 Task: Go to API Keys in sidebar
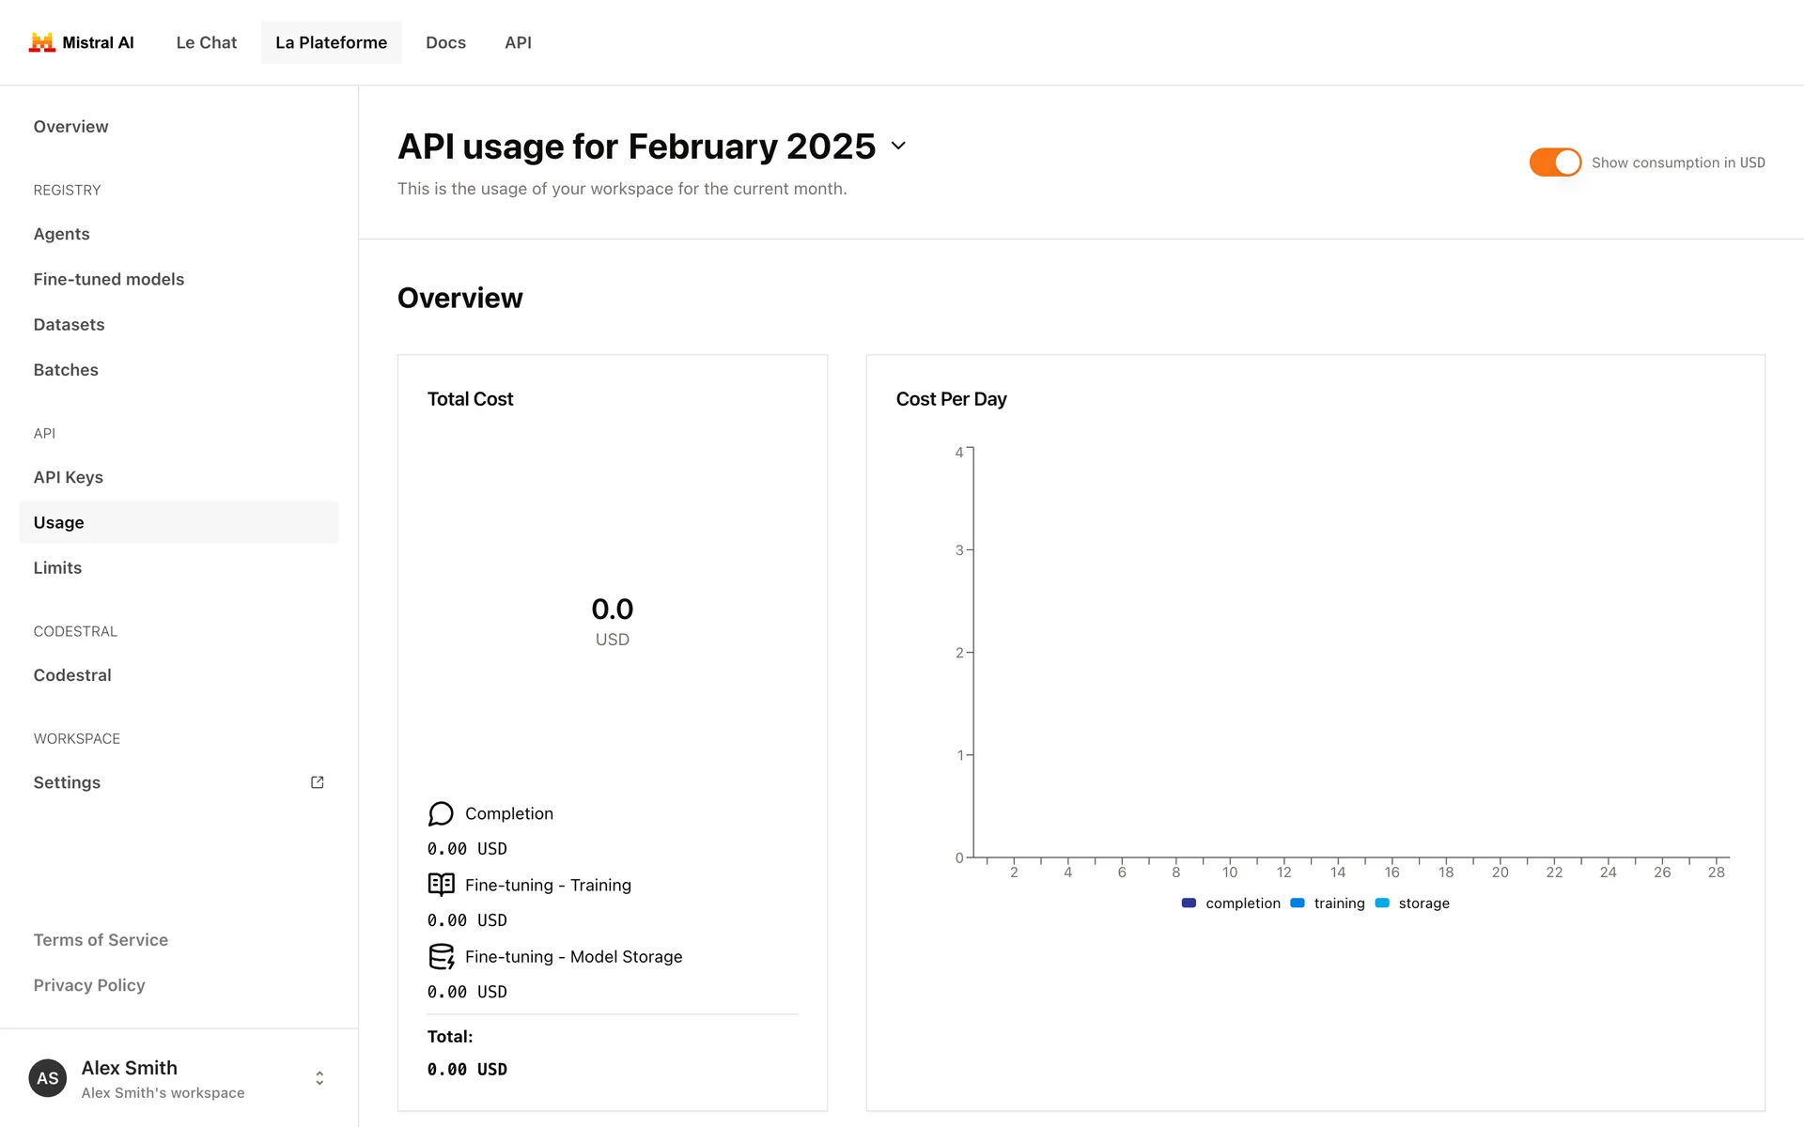coord(69,477)
